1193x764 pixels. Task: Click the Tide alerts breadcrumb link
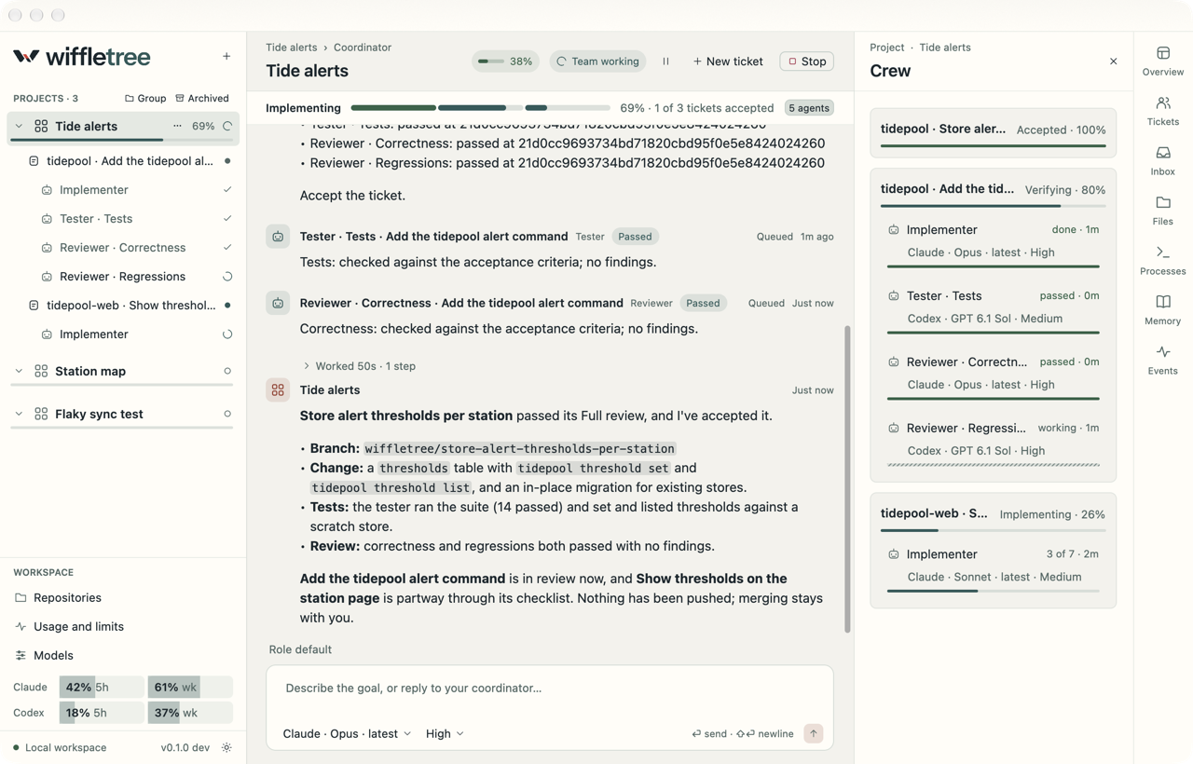click(x=292, y=48)
